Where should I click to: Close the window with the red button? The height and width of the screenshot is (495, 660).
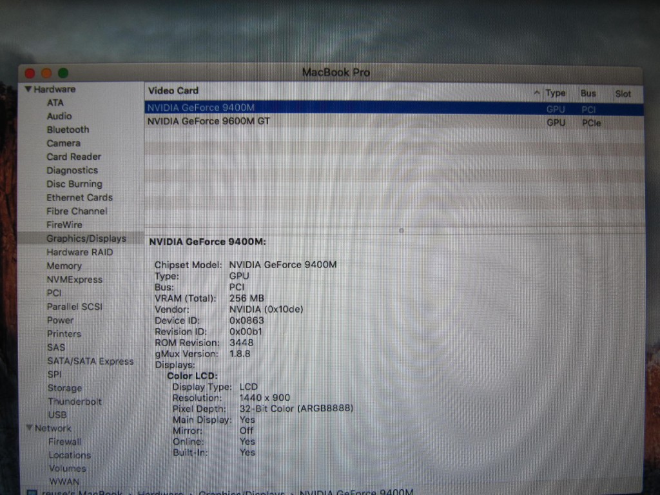click(30, 73)
